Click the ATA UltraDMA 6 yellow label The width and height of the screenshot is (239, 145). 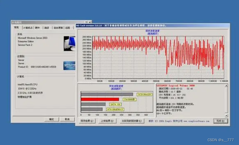[x=115, y=109]
